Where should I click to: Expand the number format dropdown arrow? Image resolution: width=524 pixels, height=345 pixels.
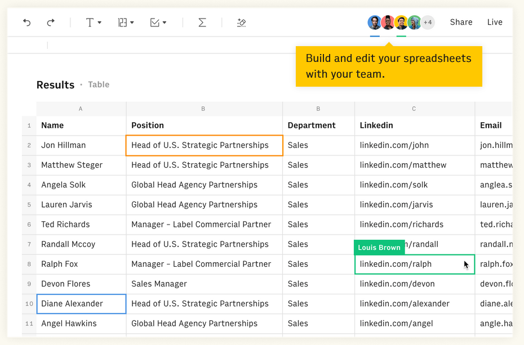coord(132,23)
